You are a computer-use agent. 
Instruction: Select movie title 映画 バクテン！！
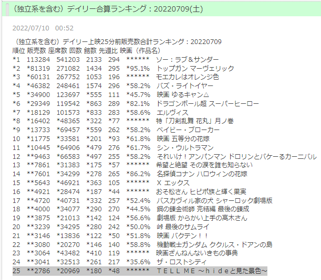pyautogui.click(x=182, y=235)
